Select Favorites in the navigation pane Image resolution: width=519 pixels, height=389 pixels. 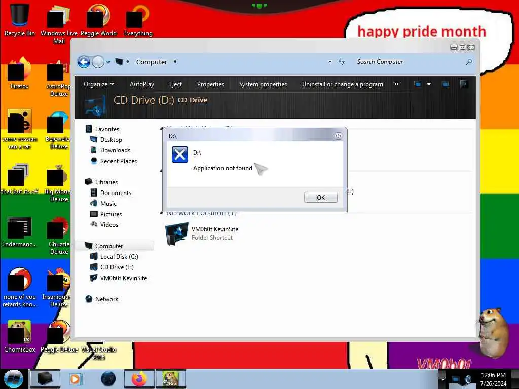(107, 129)
